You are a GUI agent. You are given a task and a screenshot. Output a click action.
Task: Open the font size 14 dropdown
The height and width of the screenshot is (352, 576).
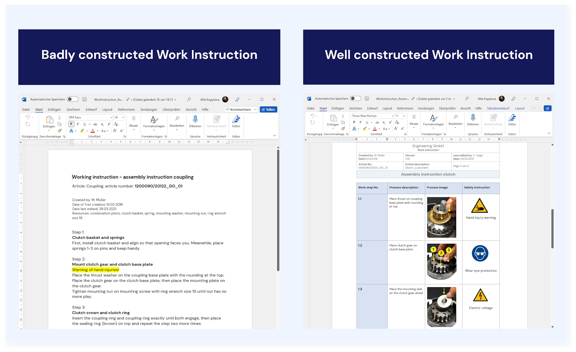[123, 118]
